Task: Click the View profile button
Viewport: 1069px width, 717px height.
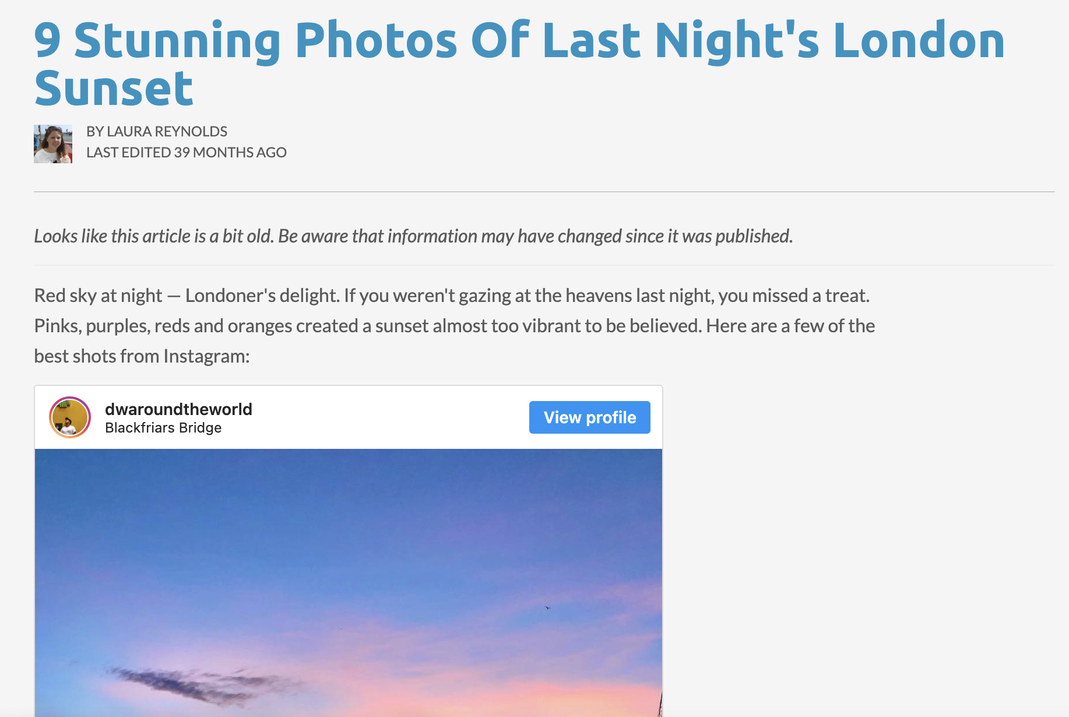Action: click(x=590, y=417)
